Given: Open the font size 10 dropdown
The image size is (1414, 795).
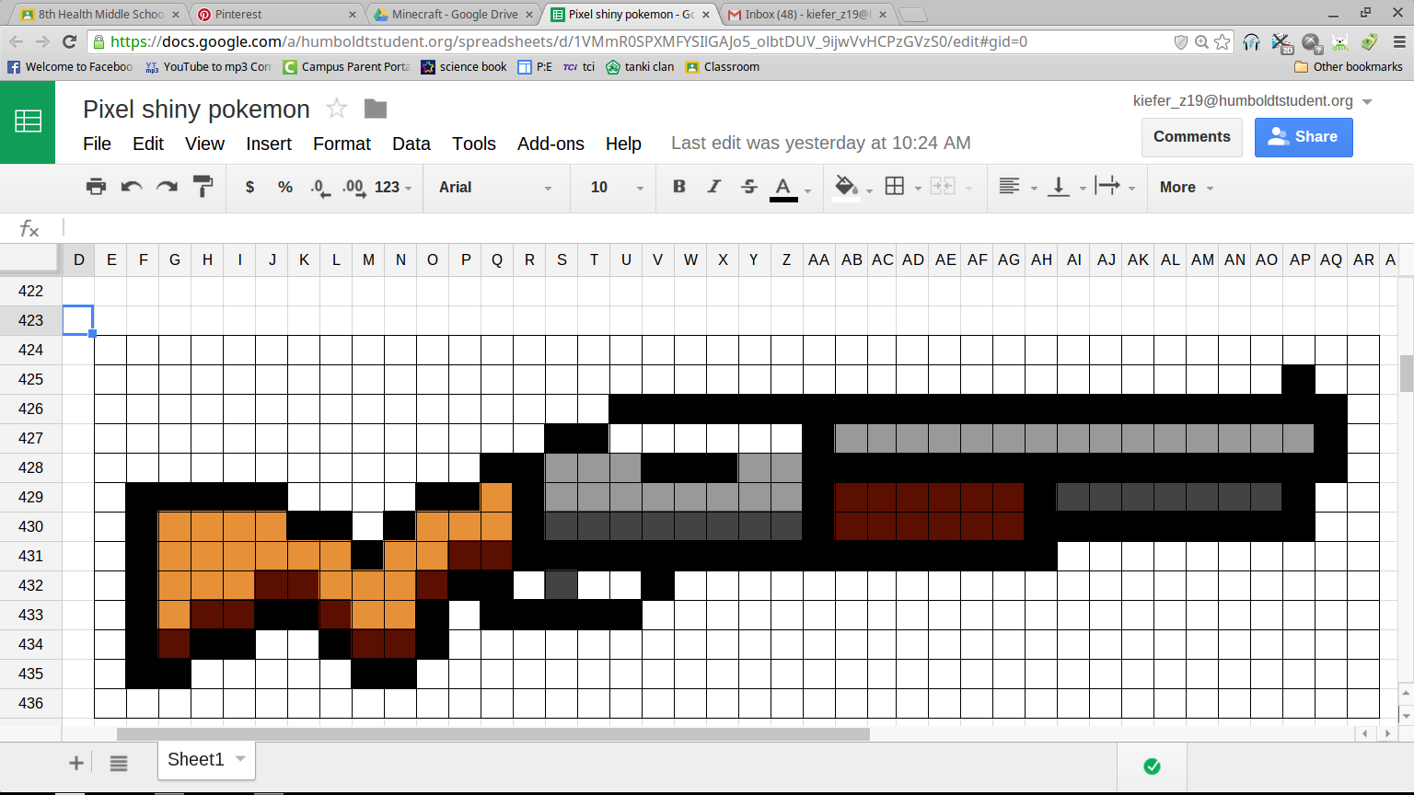Looking at the screenshot, I should point(616,187).
